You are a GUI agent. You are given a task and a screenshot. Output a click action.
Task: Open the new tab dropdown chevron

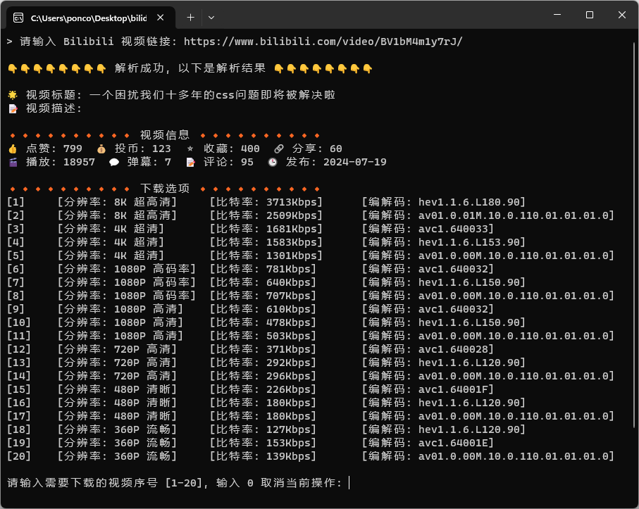tap(211, 17)
